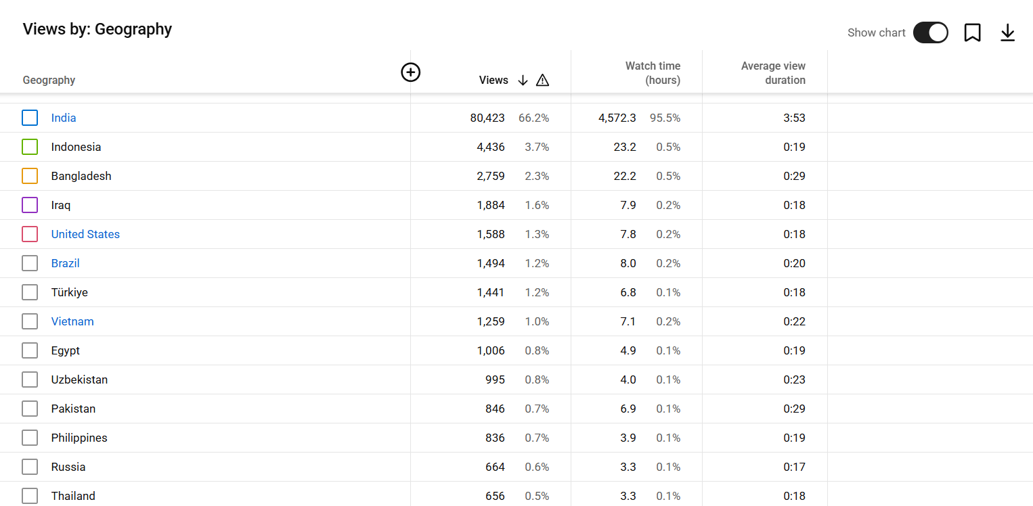Viewport: 1033px width, 506px height.
Task: Tick the Egypt row checkbox
Action: point(30,350)
